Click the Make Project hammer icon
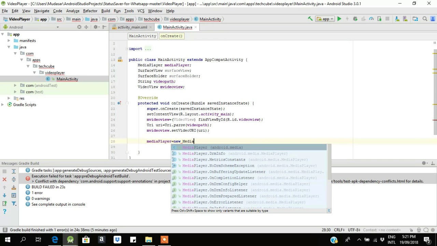This screenshot has width=437, height=246. coord(310,19)
